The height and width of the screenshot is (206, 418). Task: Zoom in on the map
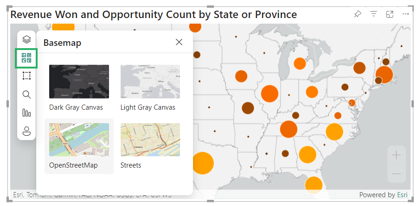tap(396, 155)
